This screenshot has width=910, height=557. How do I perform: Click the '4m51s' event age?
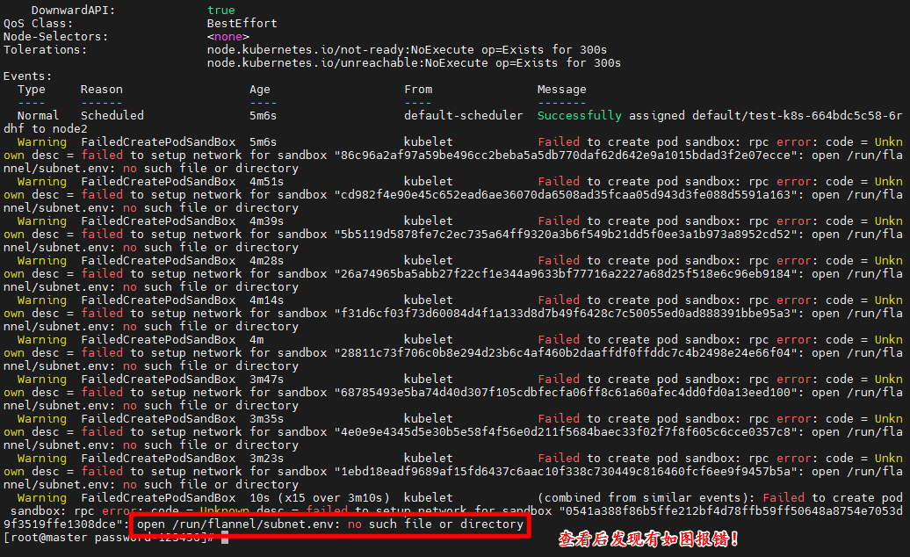click(266, 182)
